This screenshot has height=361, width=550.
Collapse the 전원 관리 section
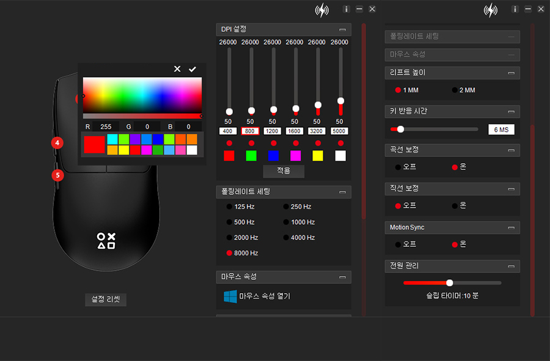pyautogui.click(x=512, y=266)
